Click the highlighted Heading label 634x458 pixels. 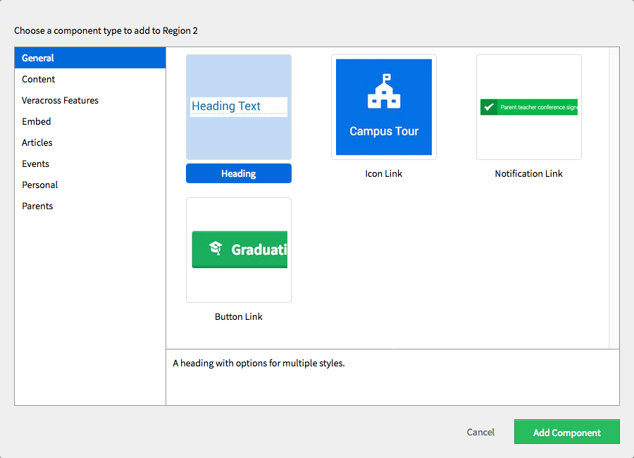tap(239, 173)
